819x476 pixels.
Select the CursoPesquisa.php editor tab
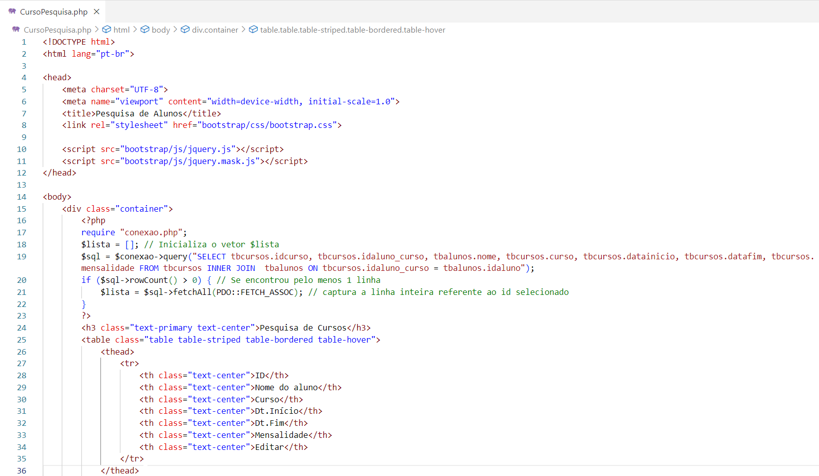tap(54, 12)
